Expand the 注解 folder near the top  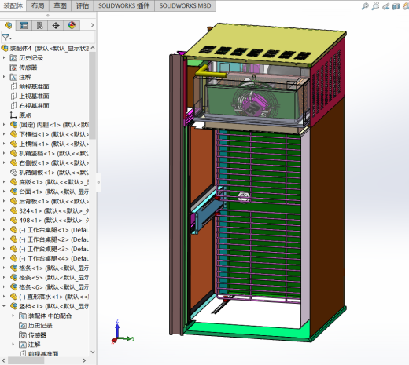[x=4, y=77]
